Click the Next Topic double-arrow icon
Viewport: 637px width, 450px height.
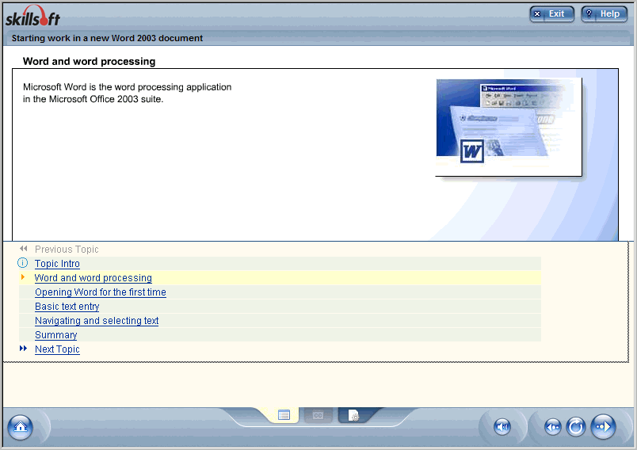23,349
